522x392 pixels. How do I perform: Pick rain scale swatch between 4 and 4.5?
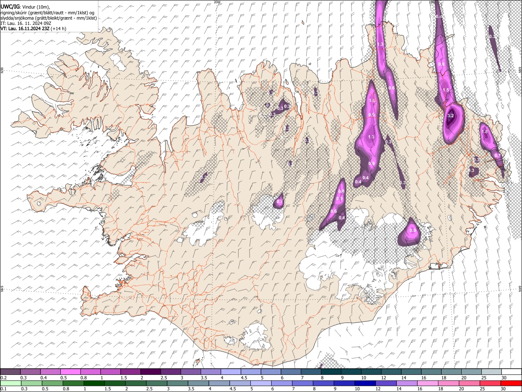(219, 383)
